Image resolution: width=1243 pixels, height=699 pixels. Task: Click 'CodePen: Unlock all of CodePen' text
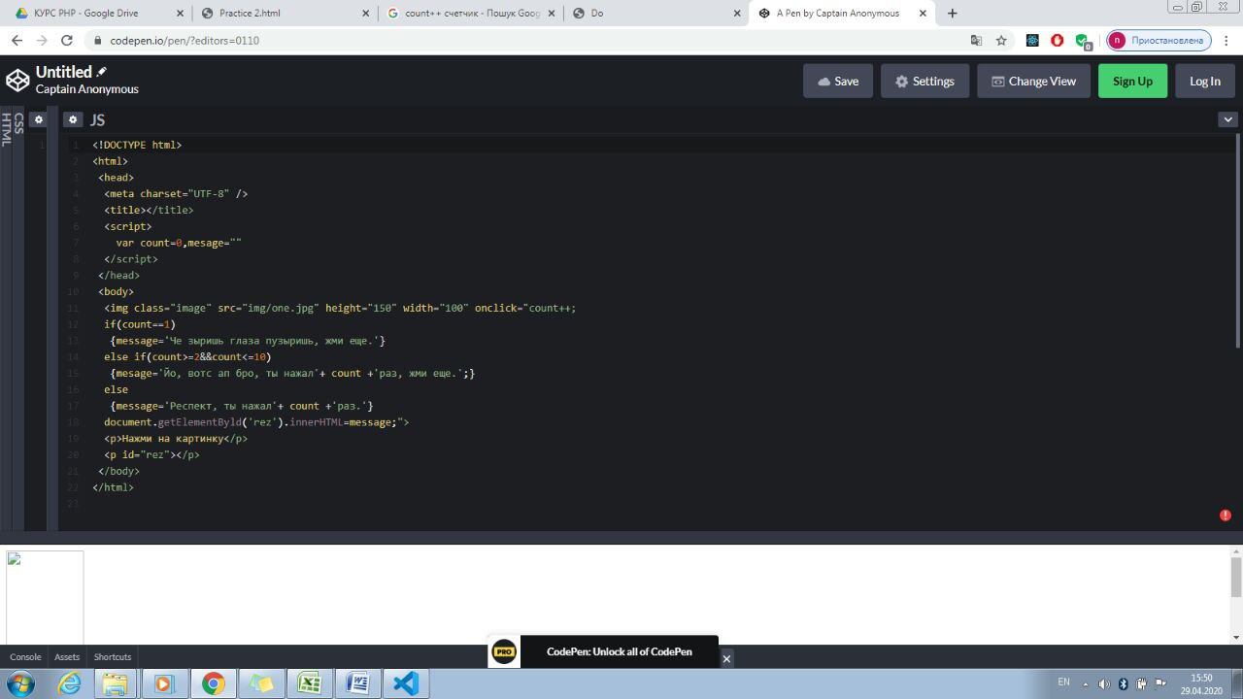pos(620,651)
